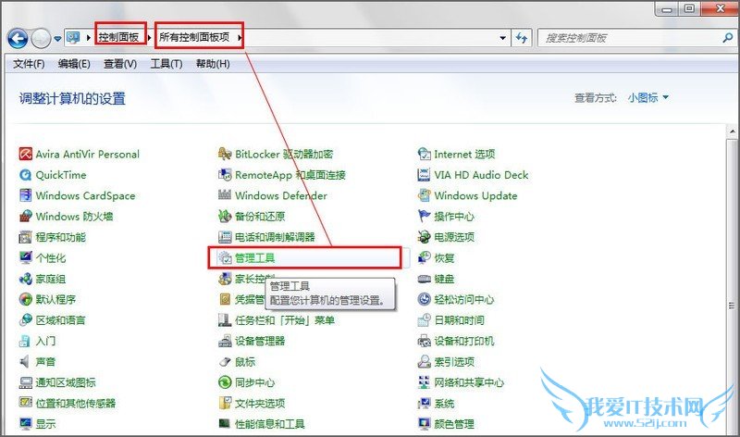740x437 pixels.
Task: Click the search magnifier icon
Action: 728,38
